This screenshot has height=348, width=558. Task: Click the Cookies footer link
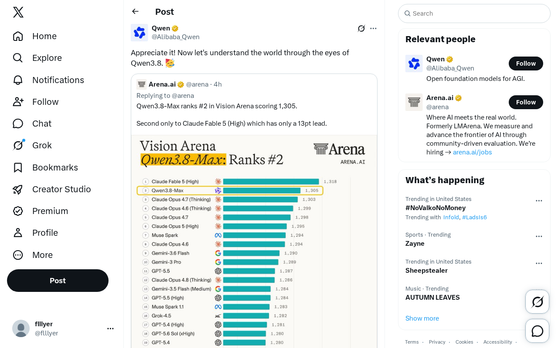pyautogui.click(x=464, y=342)
